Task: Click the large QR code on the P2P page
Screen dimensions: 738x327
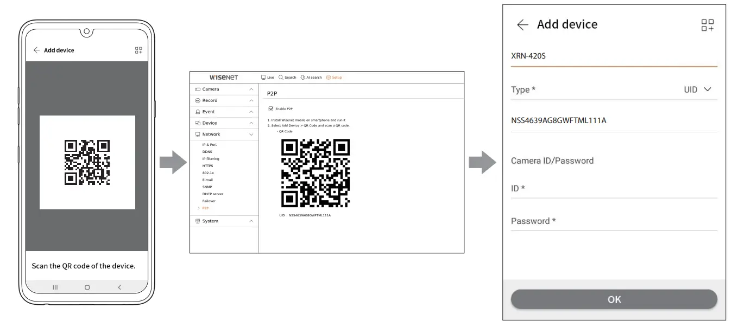Action: click(x=316, y=173)
